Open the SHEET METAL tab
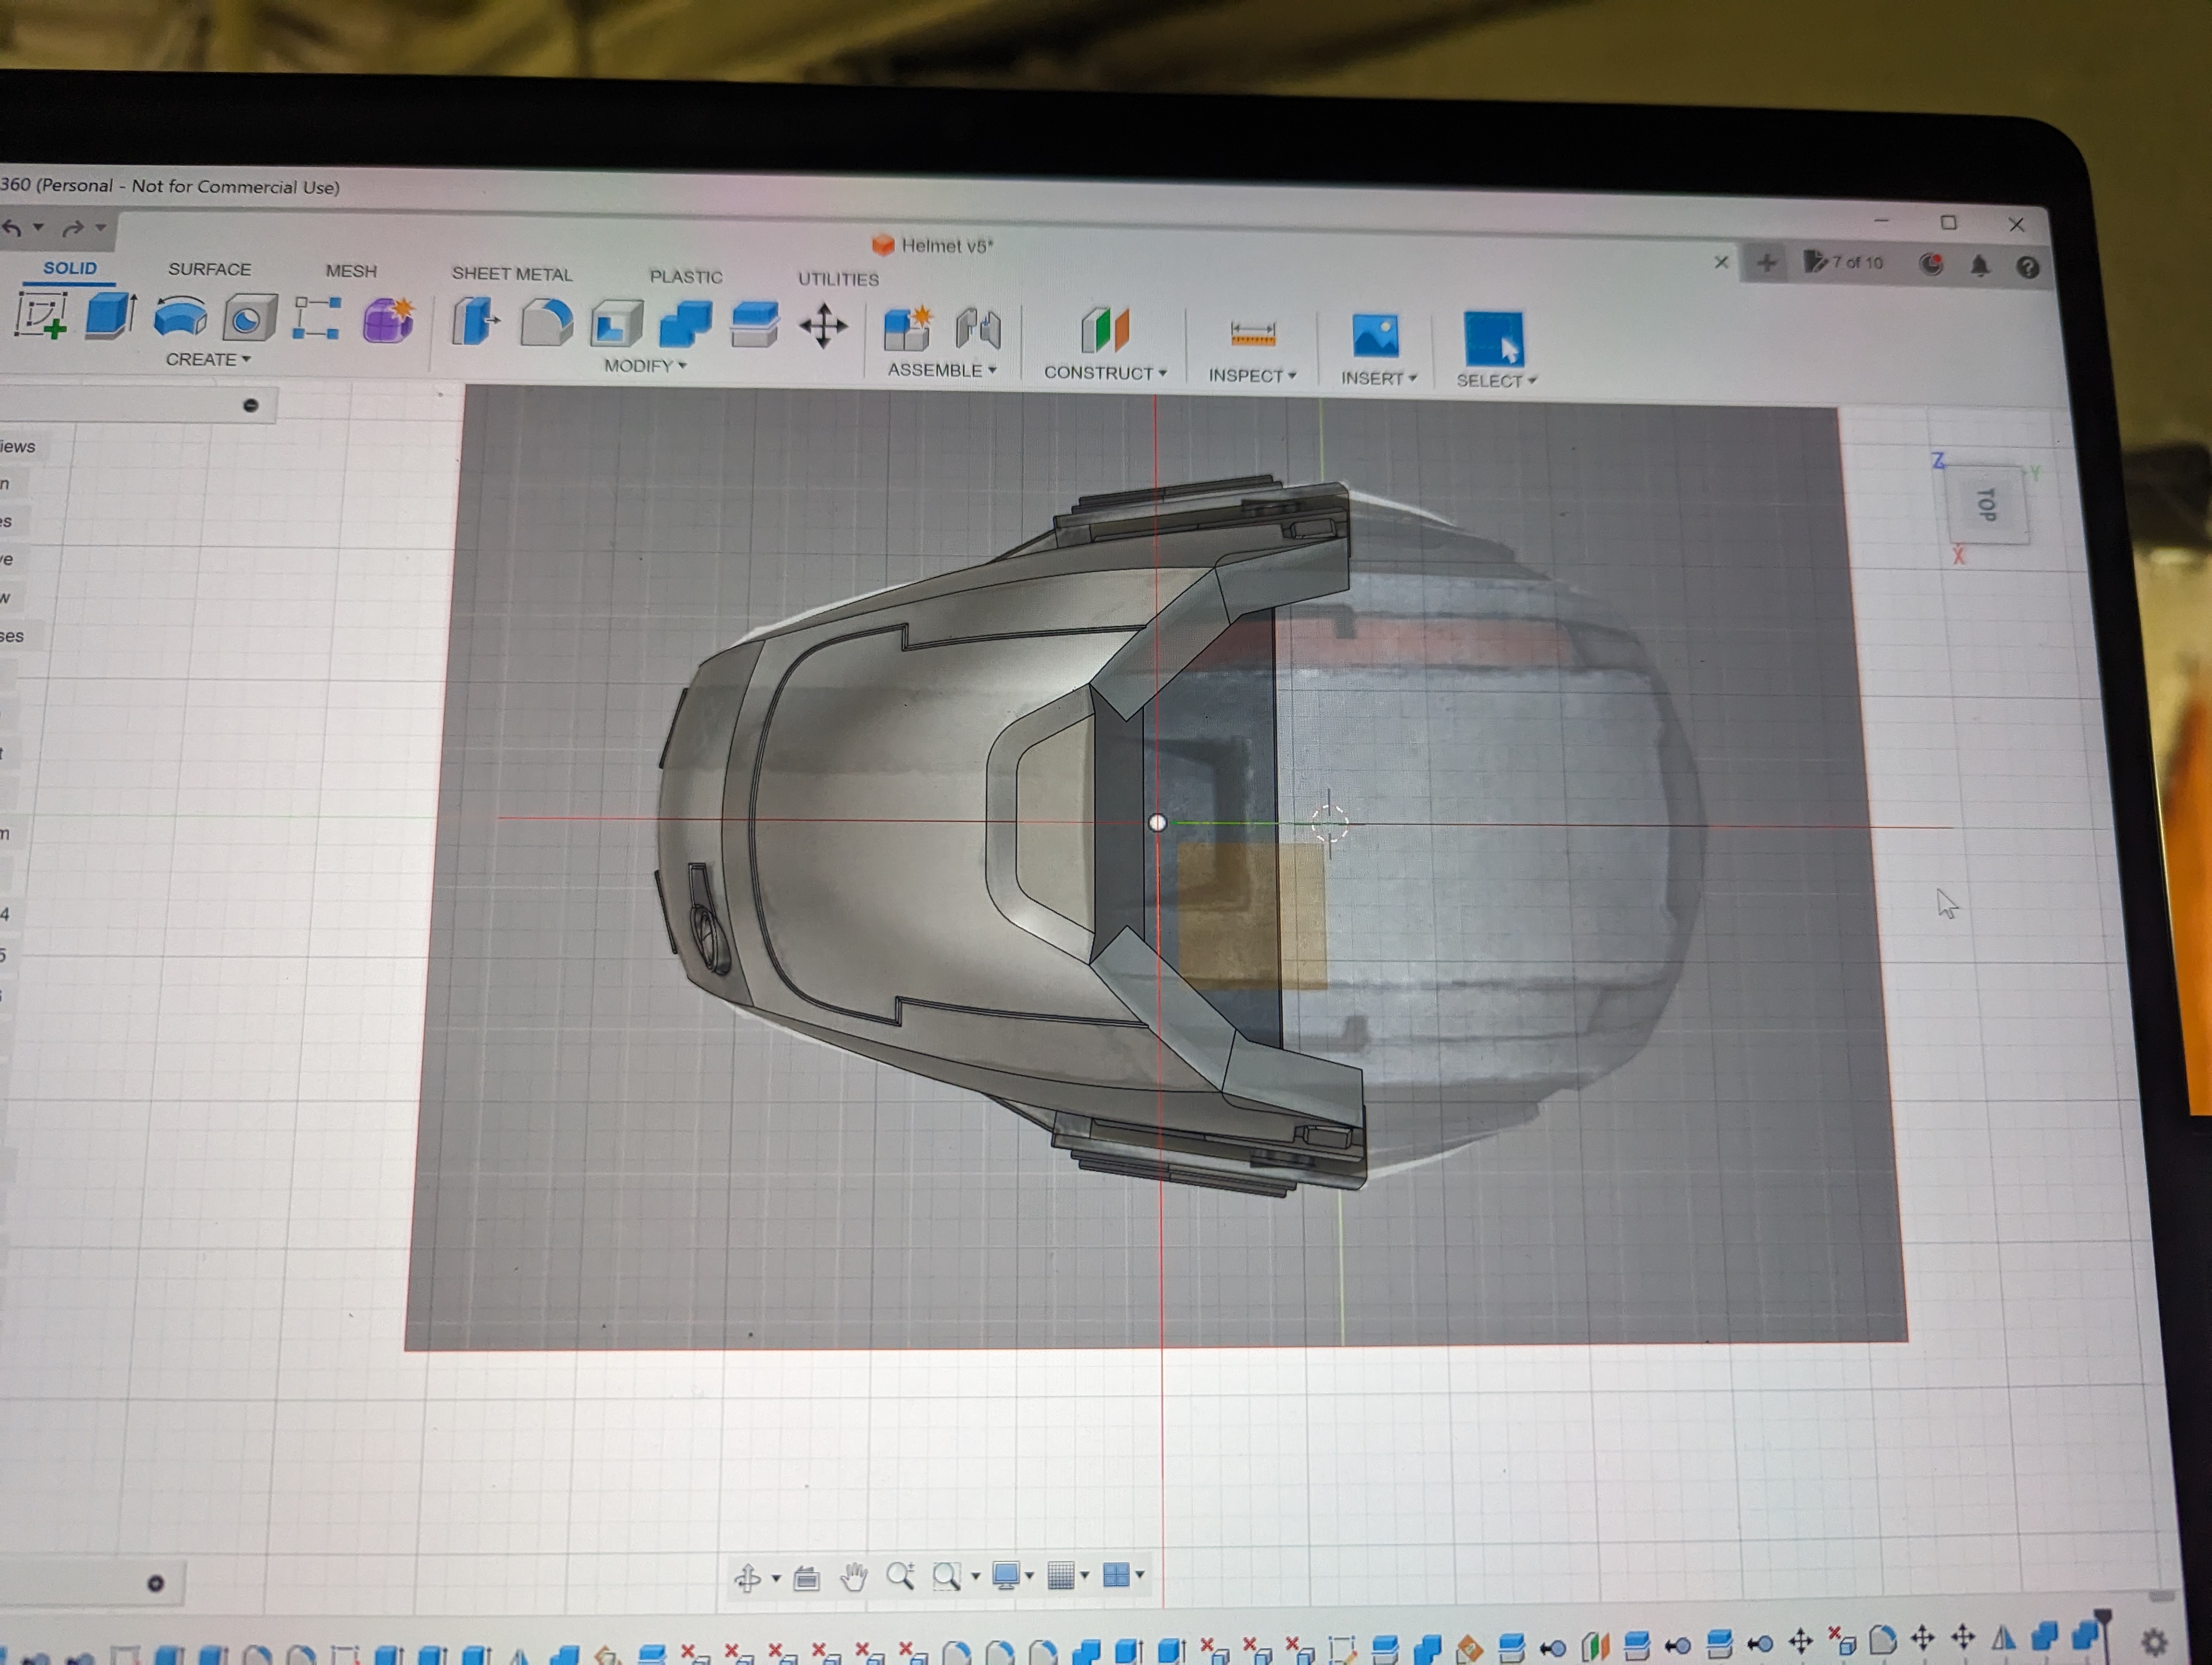Image resolution: width=2212 pixels, height=1665 pixels. [x=511, y=274]
